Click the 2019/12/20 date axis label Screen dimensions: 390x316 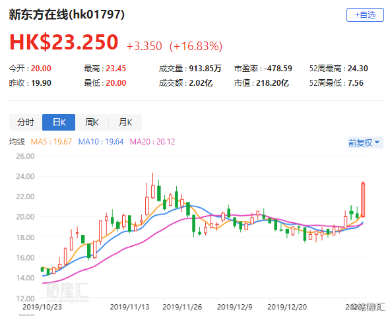[x=287, y=307]
